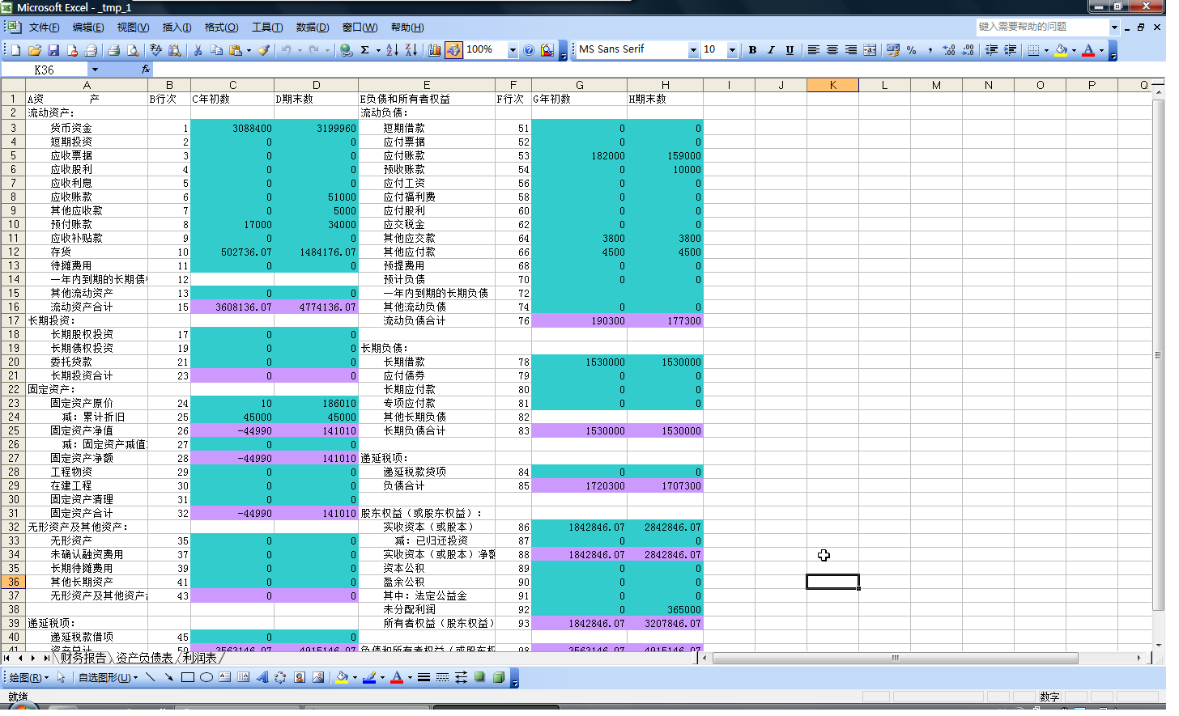Image resolution: width=1179 pixels, height=716 pixels.
Task: Select the Oval shape drawing tool
Action: coord(206,677)
